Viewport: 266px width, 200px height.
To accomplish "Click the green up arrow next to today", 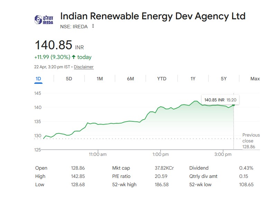I will click(74, 57).
